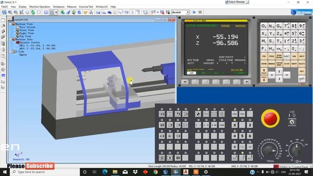Collapse the Machine View tree node
This screenshot has height=176, width=313.
pyautogui.click(x=10, y=24)
